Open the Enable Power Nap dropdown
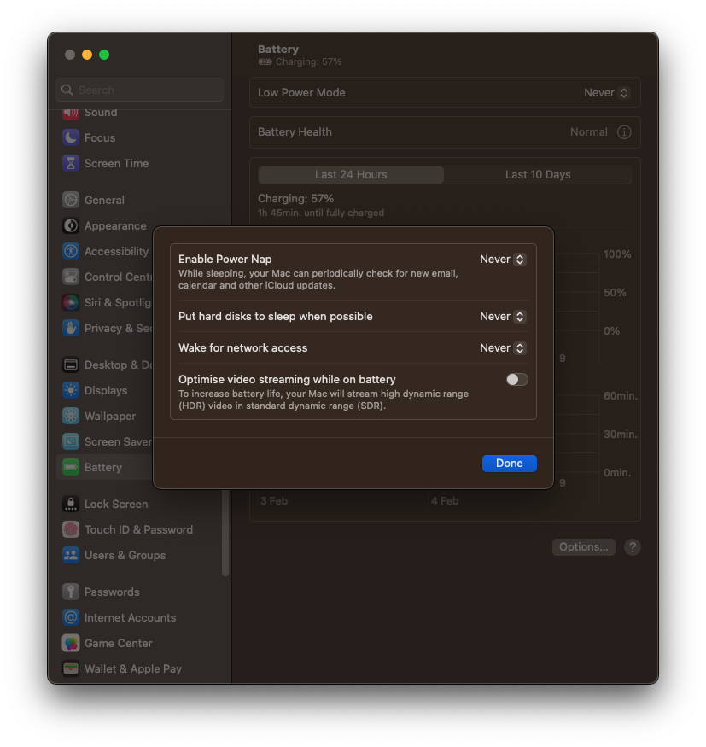 click(503, 260)
